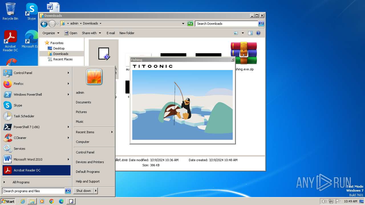Click Back arrow in Downloads window
Screen dimensions: 365x205
pyautogui.click(x=44, y=24)
